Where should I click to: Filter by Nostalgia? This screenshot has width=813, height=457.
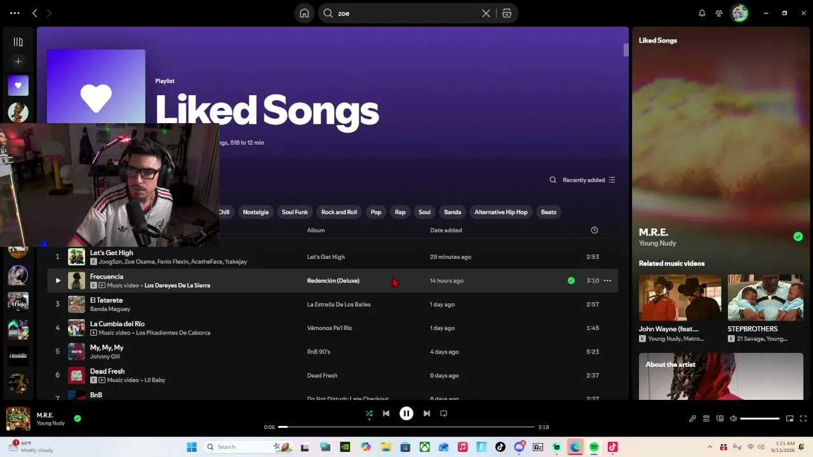(255, 212)
